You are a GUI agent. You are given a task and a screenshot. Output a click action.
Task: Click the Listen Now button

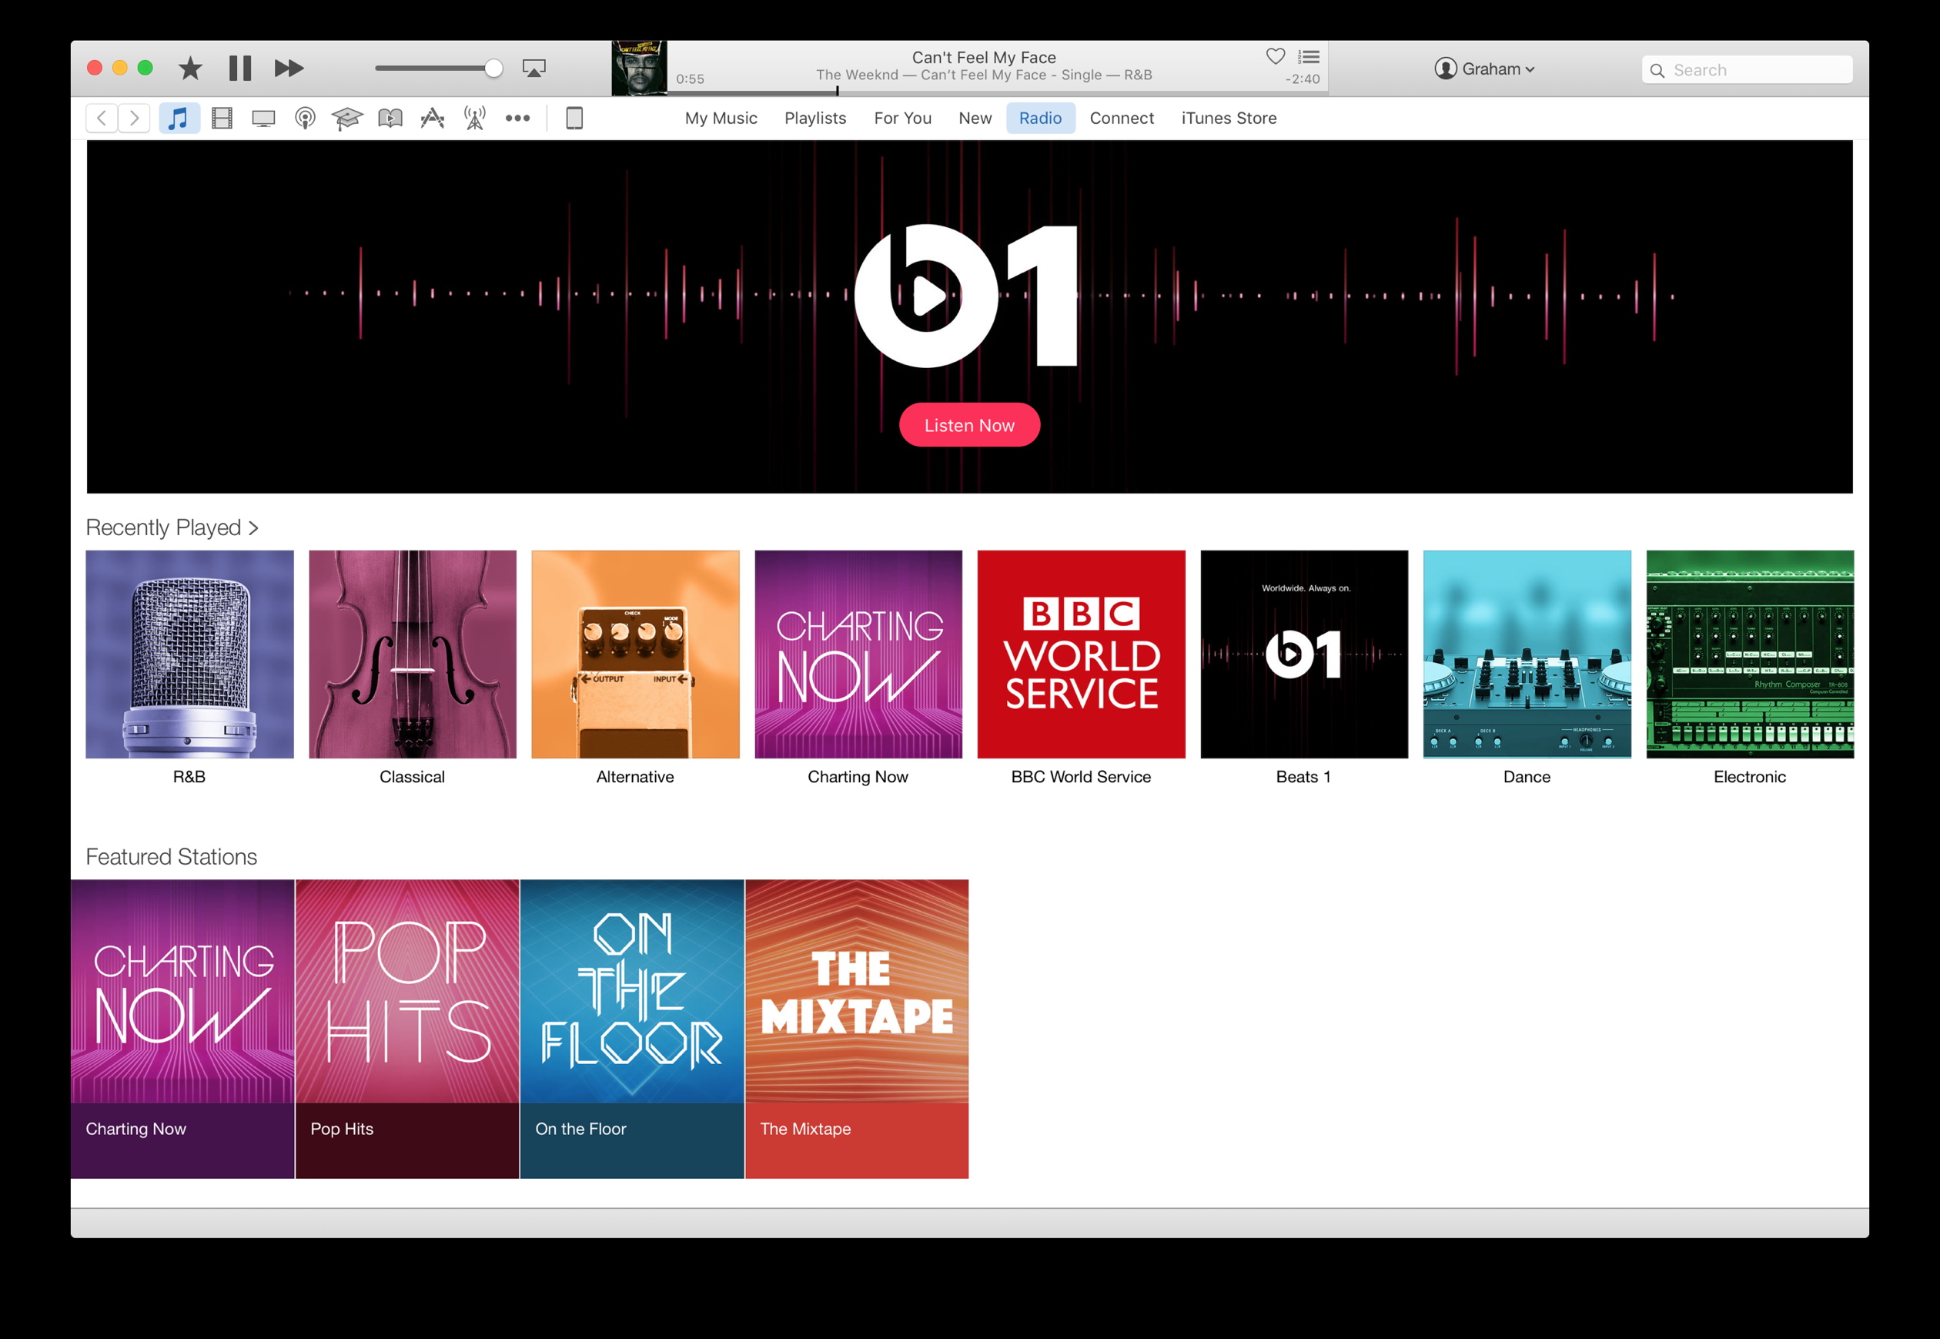tap(969, 425)
